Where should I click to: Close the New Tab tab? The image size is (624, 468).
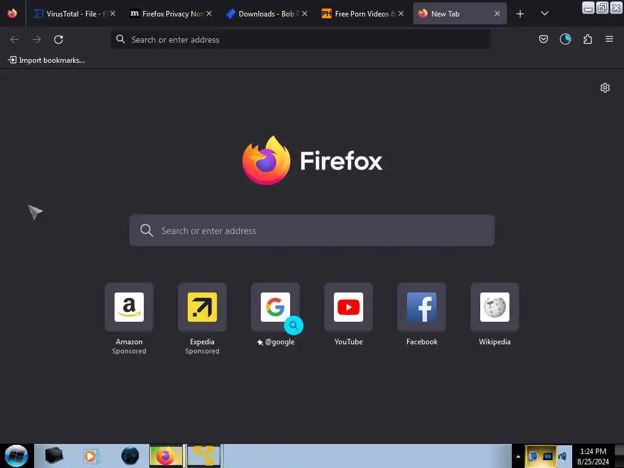[x=497, y=13]
